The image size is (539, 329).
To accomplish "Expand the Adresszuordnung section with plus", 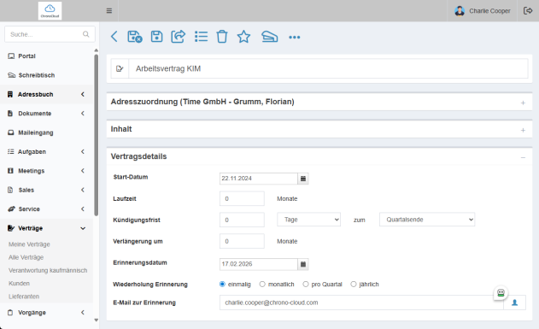I will tap(523, 103).
